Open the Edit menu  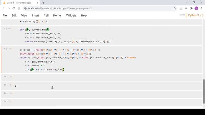(14, 16)
